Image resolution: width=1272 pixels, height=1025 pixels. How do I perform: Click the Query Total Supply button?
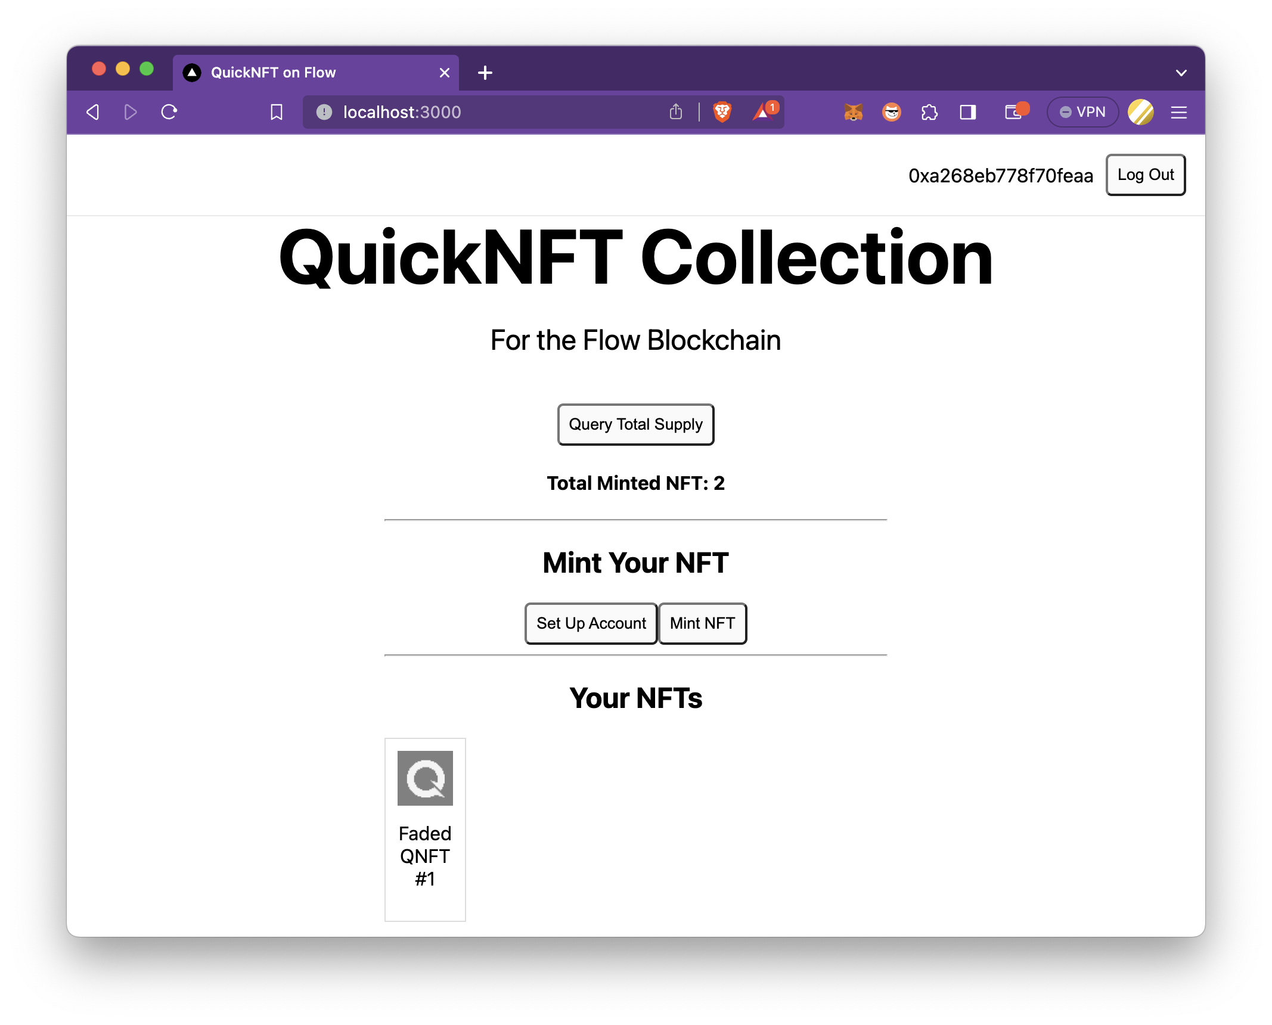[x=636, y=424]
